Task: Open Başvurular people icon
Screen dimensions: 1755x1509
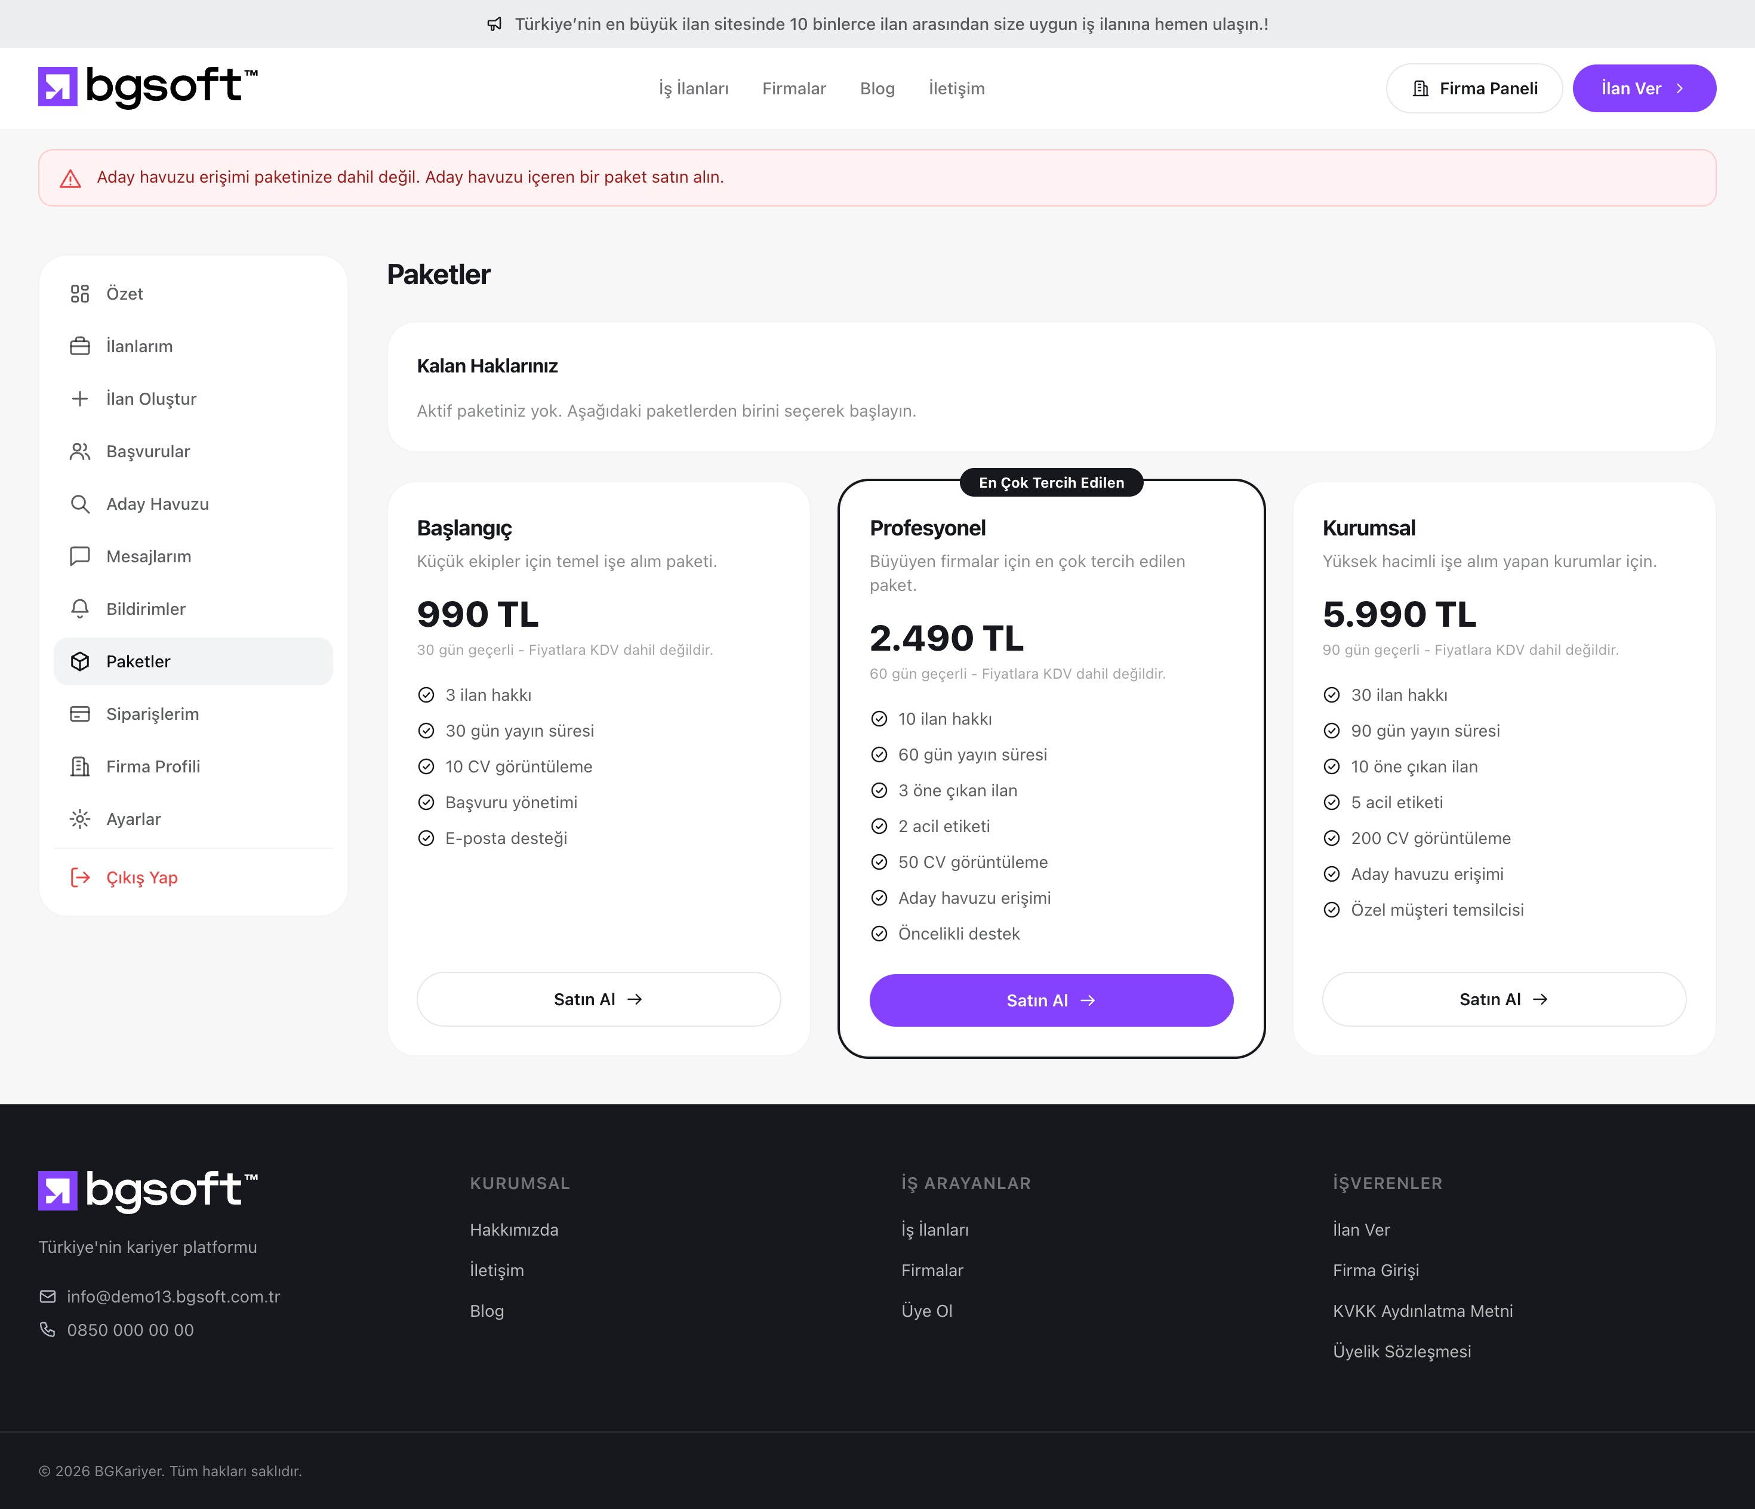Action: coord(79,451)
